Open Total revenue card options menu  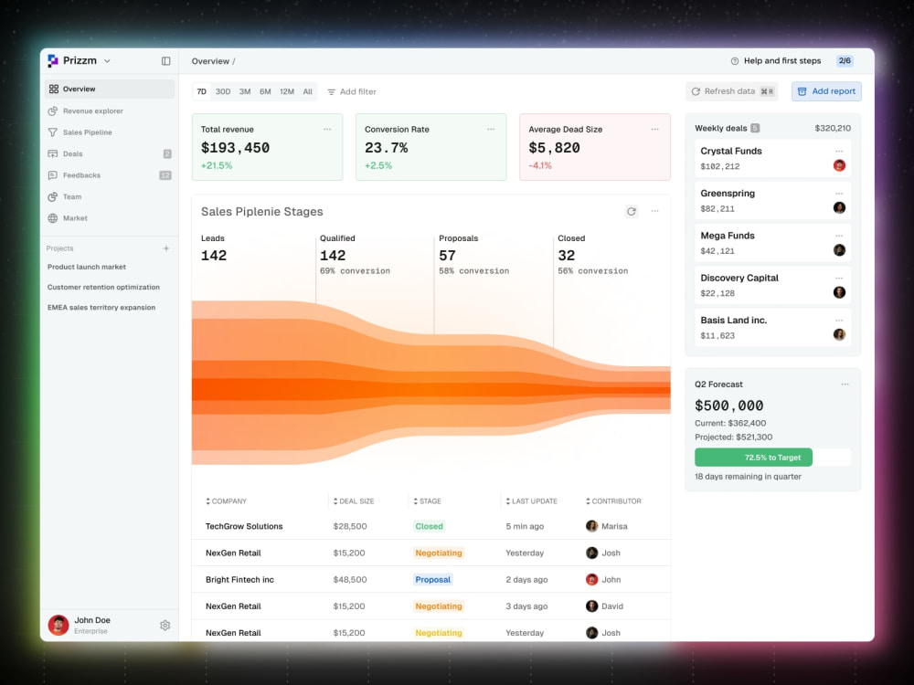(327, 130)
